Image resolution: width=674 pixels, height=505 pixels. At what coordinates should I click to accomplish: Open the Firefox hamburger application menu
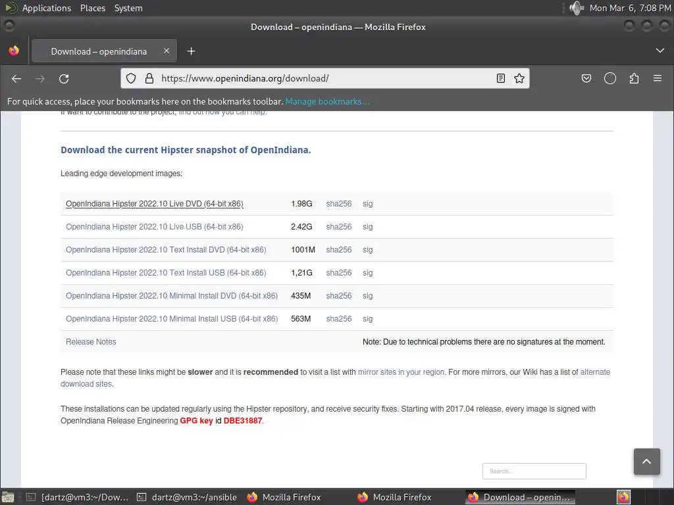(658, 78)
